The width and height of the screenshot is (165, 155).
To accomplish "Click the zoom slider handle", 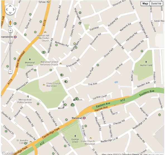I will point(10,42).
